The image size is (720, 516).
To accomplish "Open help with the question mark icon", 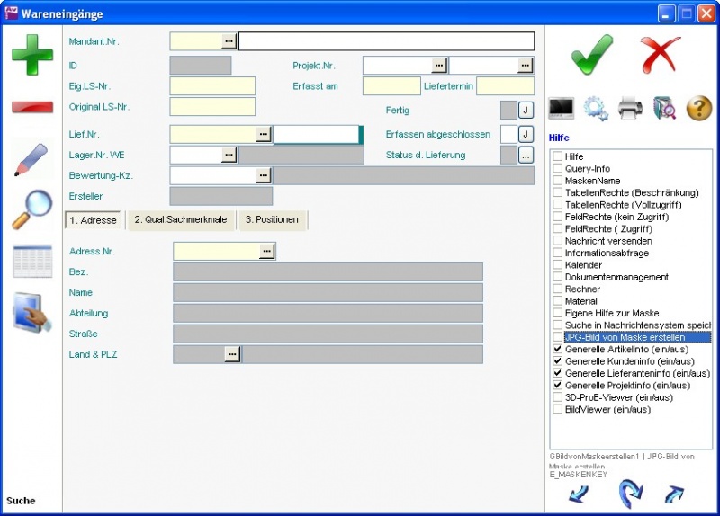I will click(699, 109).
